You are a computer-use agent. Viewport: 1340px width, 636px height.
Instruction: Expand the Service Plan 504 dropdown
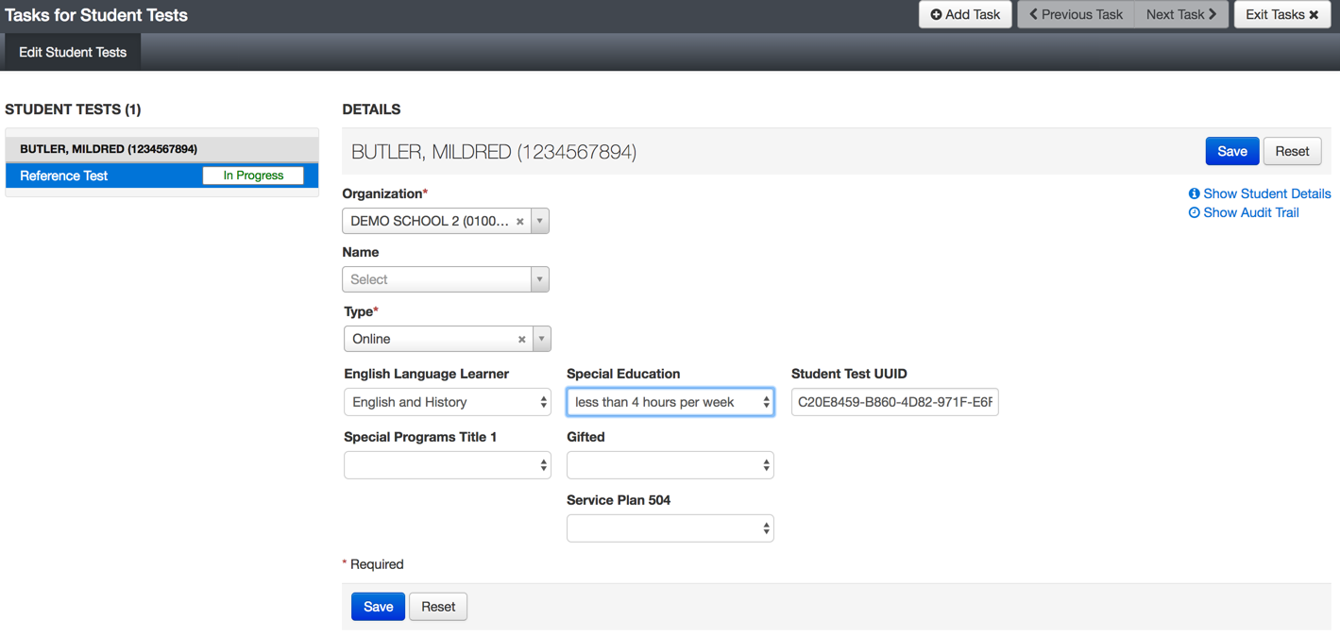[x=670, y=528]
